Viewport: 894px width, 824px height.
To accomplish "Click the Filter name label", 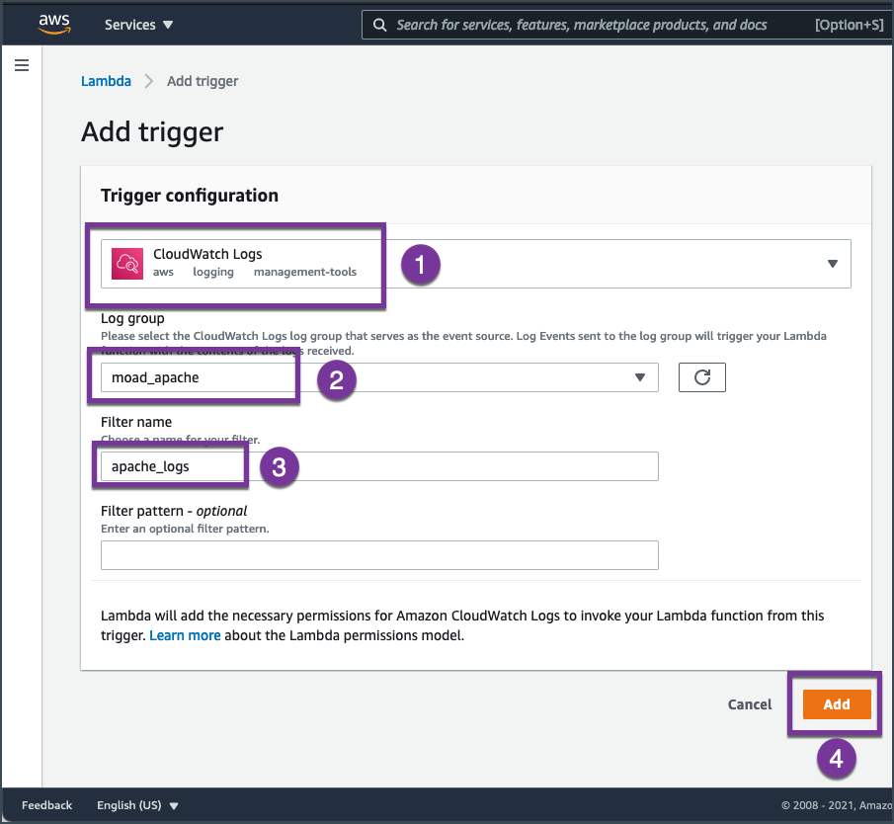I will pyautogui.click(x=136, y=422).
